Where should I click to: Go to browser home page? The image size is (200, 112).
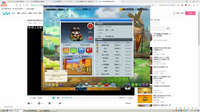click(x=20, y=5)
